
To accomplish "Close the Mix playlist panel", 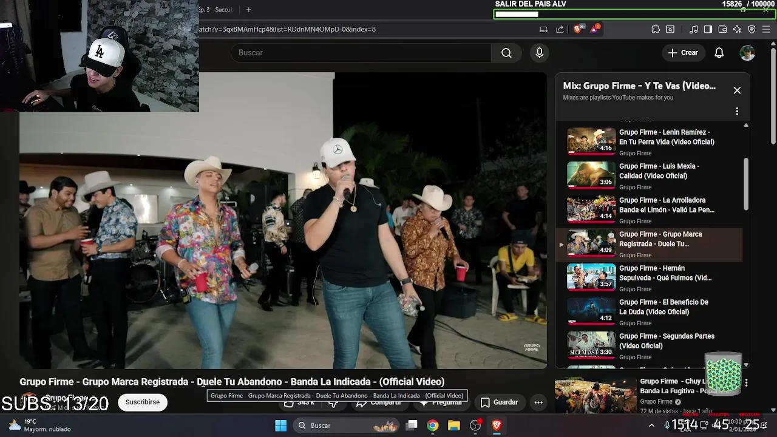I will pos(737,90).
